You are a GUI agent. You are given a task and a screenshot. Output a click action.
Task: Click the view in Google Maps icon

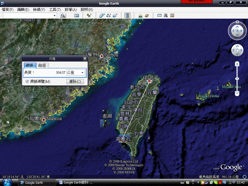pos(172,16)
